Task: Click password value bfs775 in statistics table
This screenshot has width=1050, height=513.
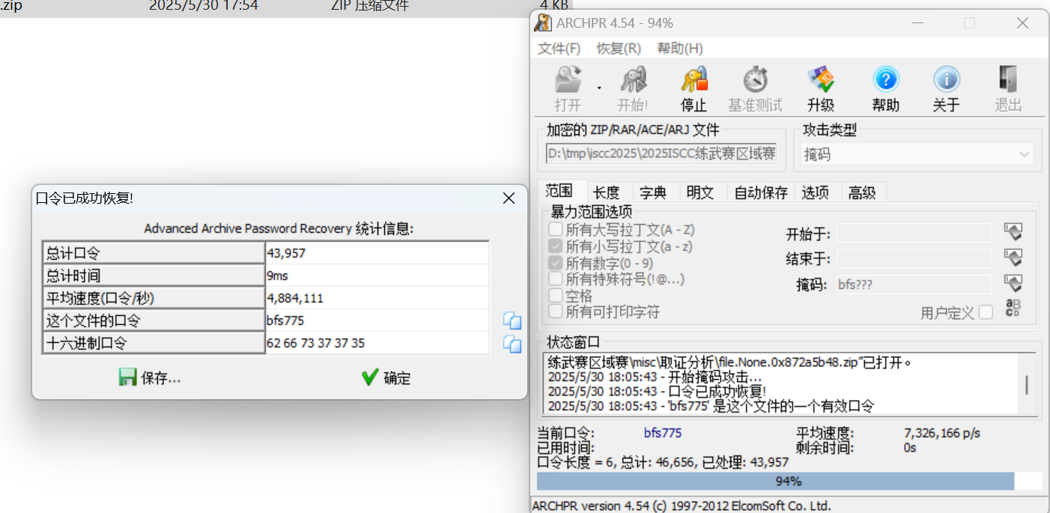Action: tap(285, 321)
